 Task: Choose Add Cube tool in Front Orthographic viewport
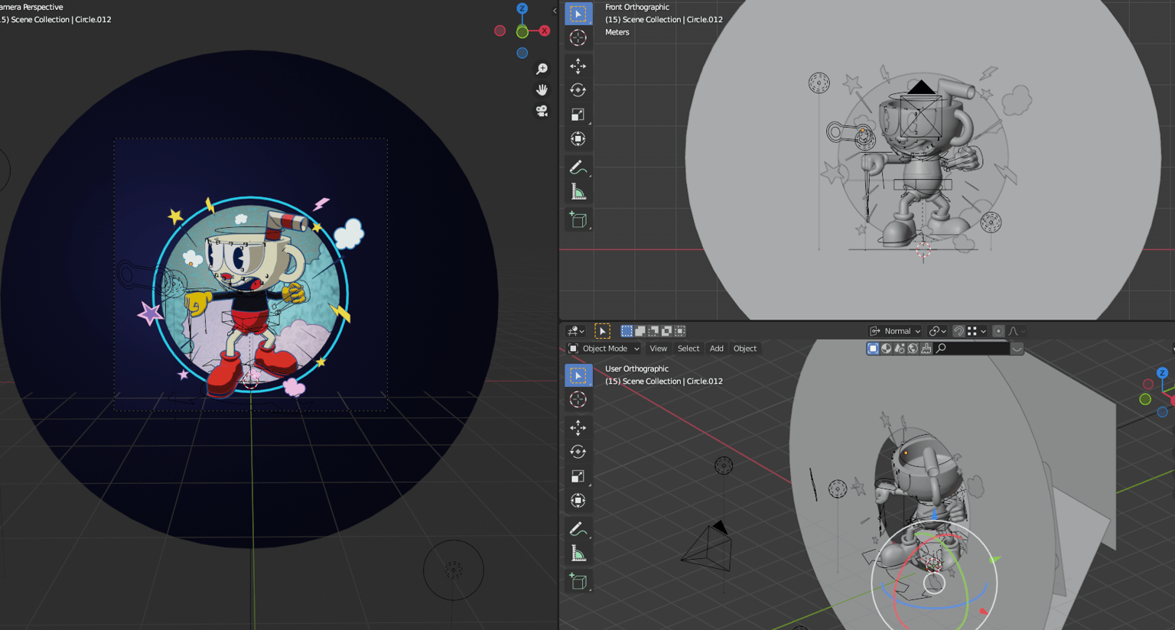click(578, 220)
